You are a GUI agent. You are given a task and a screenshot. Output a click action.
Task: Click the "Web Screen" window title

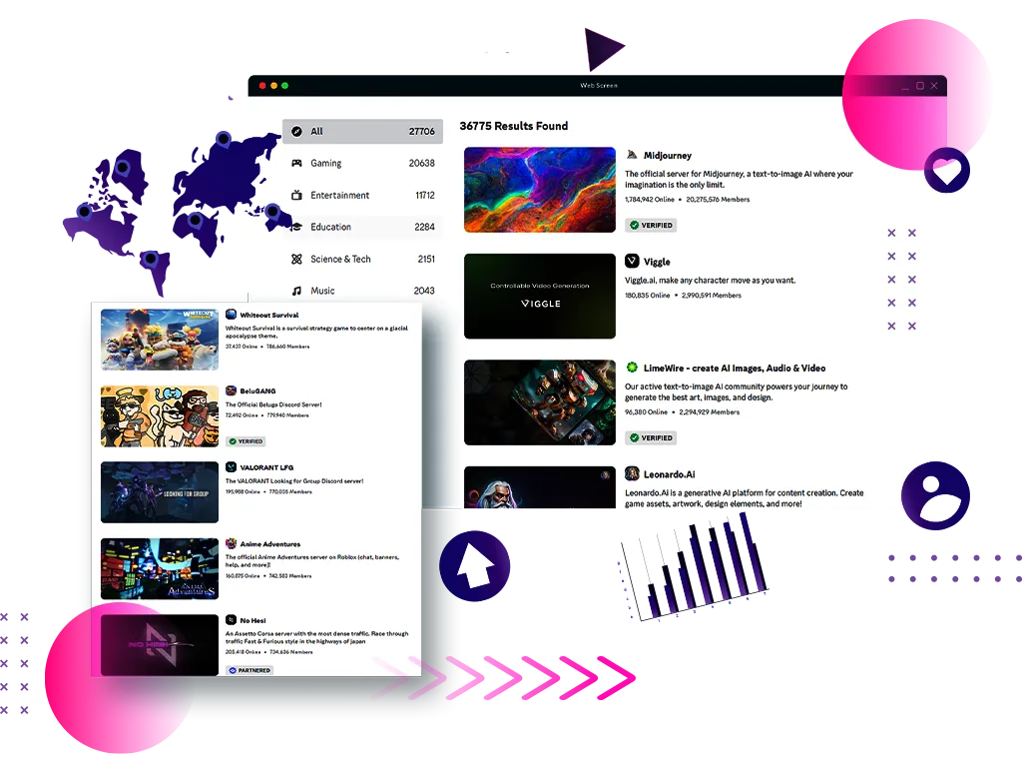click(599, 86)
